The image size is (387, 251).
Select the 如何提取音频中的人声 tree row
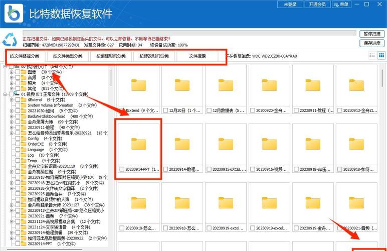coord(54,199)
